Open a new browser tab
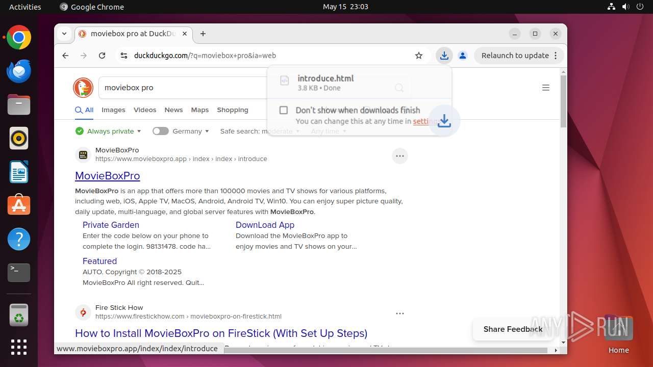This screenshot has width=653, height=367. [x=203, y=34]
